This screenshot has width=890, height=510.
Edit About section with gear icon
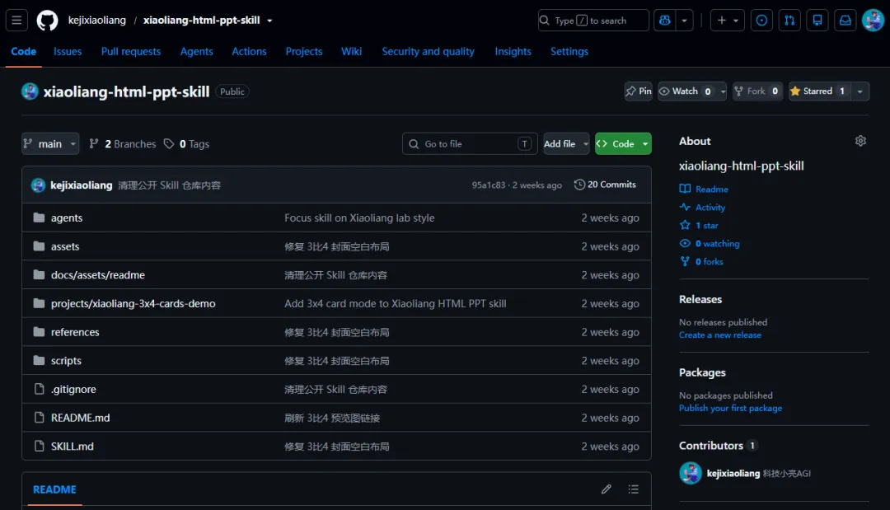click(x=860, y=141)
